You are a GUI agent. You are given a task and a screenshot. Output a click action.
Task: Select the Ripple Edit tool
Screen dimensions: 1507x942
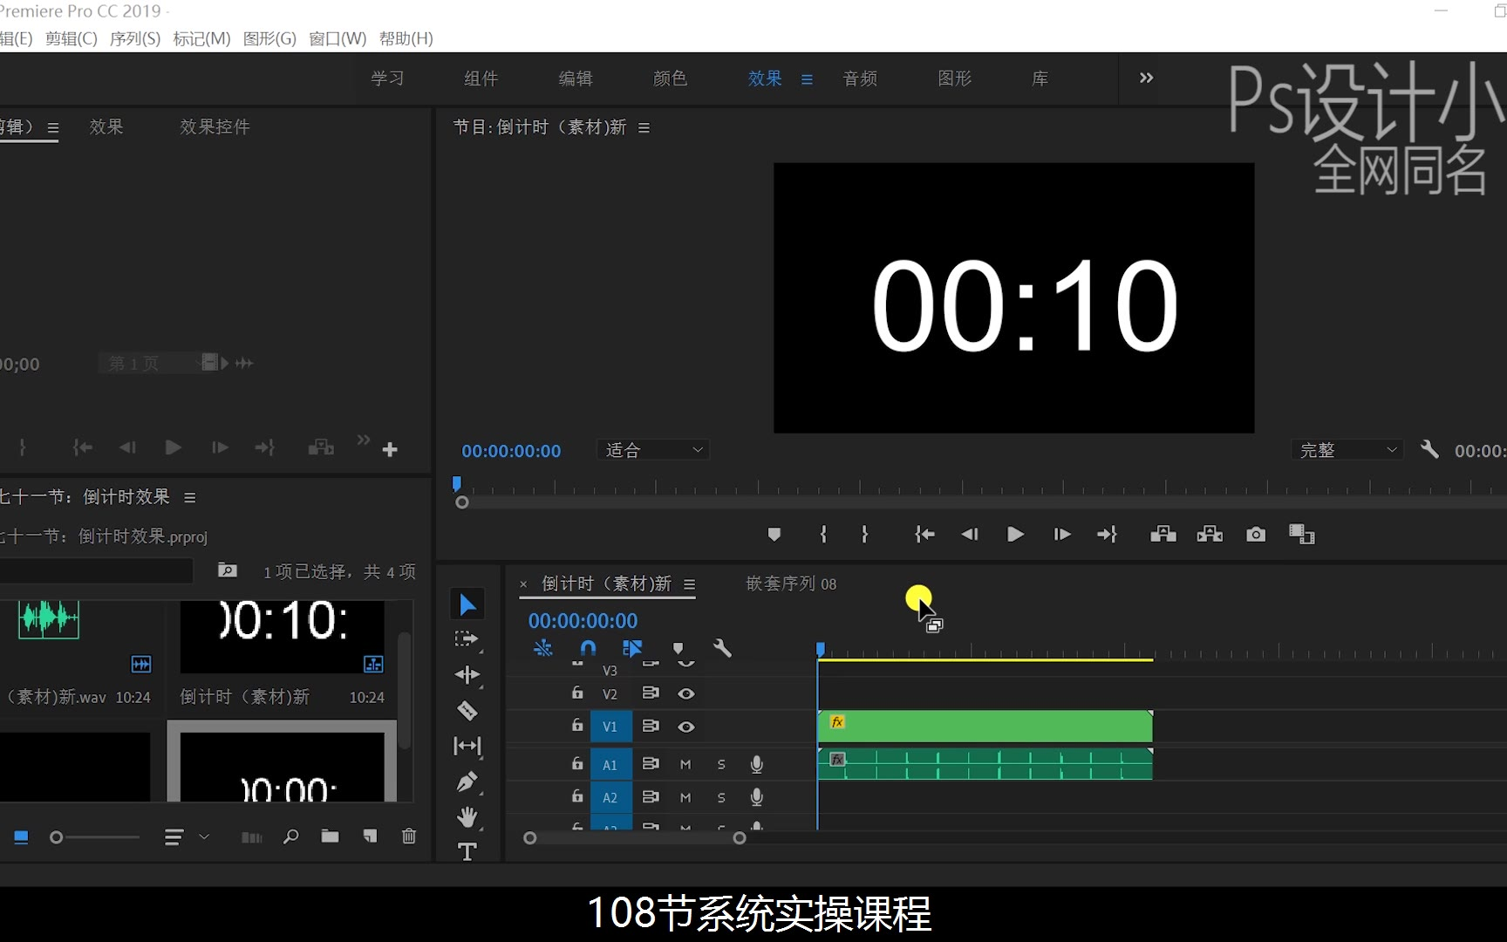(467, 675)
